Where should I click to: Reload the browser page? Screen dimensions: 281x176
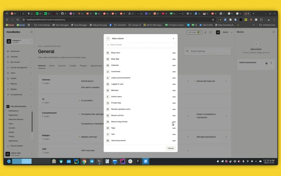tap(17, 20)
